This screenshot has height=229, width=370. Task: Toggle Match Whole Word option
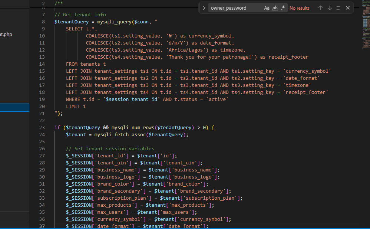pyautogui.click(x=275, y=8)
